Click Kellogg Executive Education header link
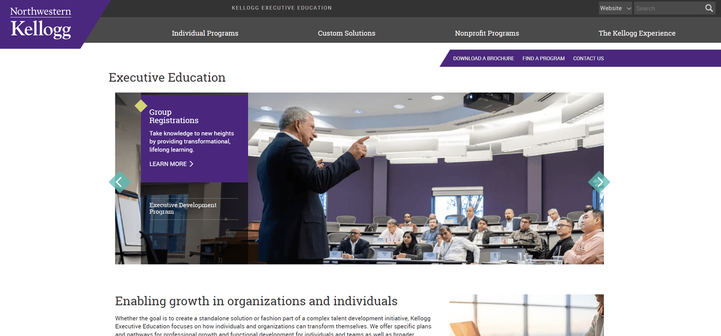The width and height of the screenshot is (721, 336). pyautogui.click(x=282, y=8)
